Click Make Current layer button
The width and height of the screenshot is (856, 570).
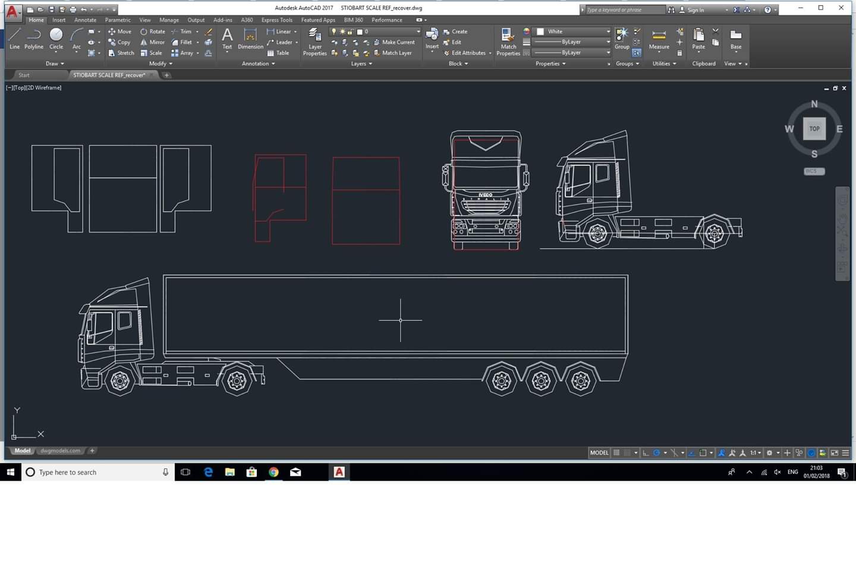(394, 42)
